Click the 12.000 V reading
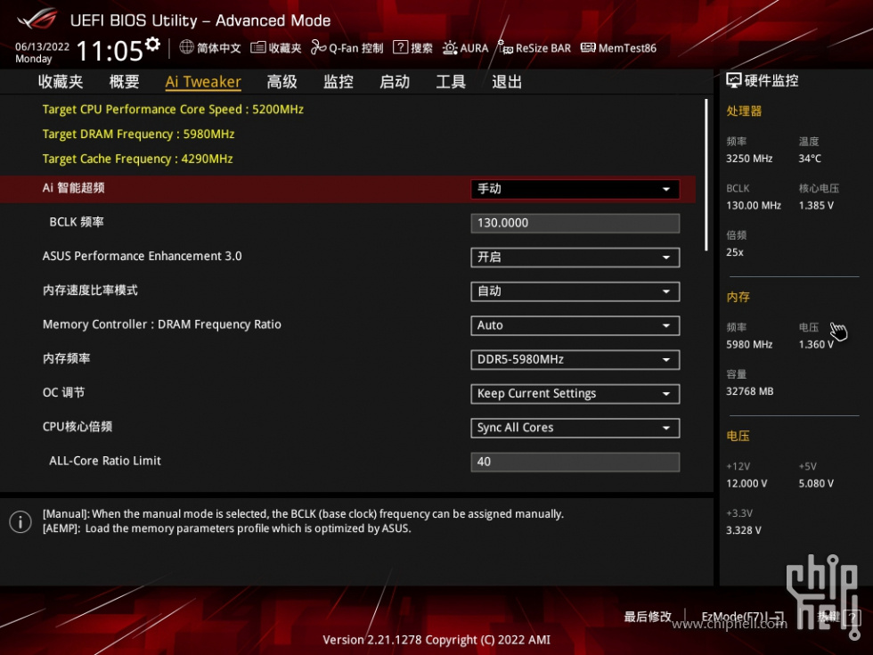This screenshot has height=655, width=873. click(x=747, y=483)
